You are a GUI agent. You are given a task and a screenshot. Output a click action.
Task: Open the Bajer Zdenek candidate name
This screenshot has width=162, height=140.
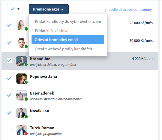(42, 93)
